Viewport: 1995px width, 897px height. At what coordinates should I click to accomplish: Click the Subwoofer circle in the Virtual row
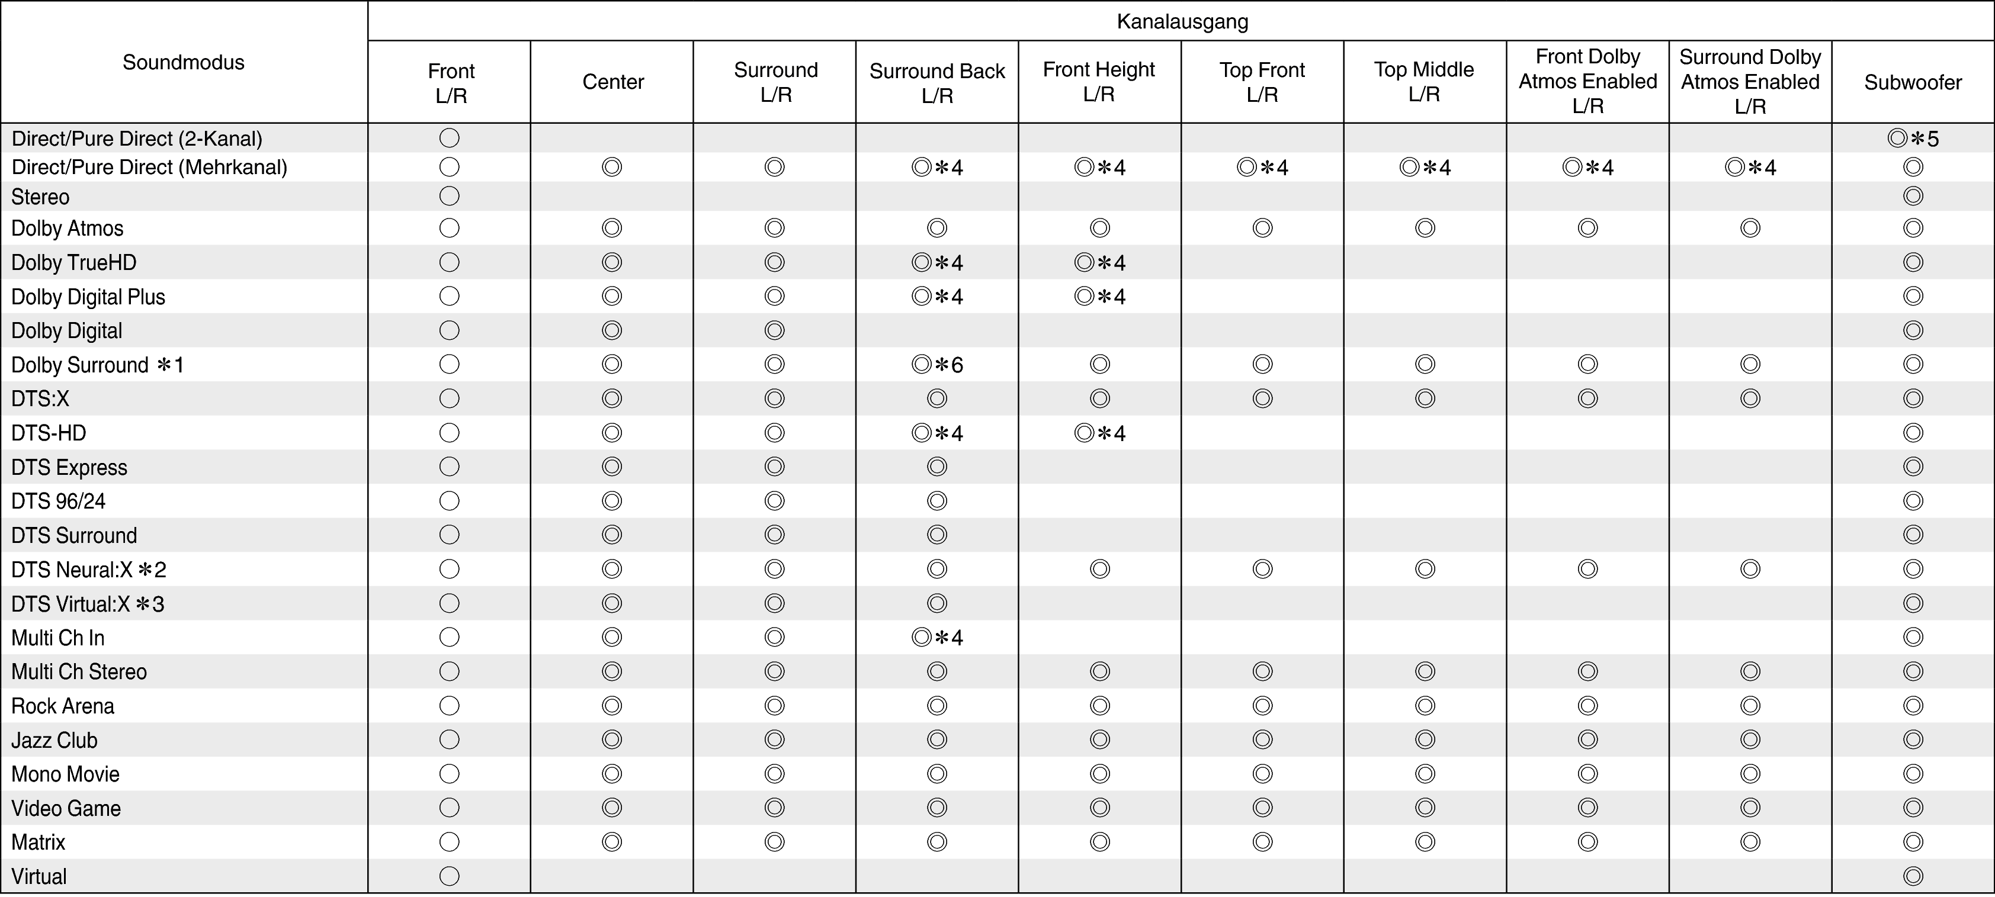(1913, 876)
